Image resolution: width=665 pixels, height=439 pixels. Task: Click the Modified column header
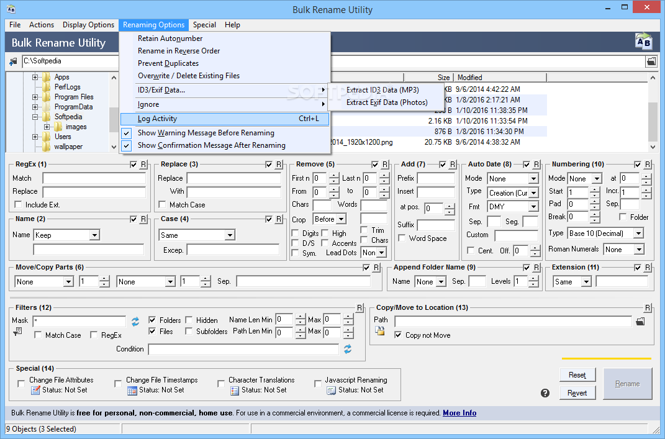(500, 78)
